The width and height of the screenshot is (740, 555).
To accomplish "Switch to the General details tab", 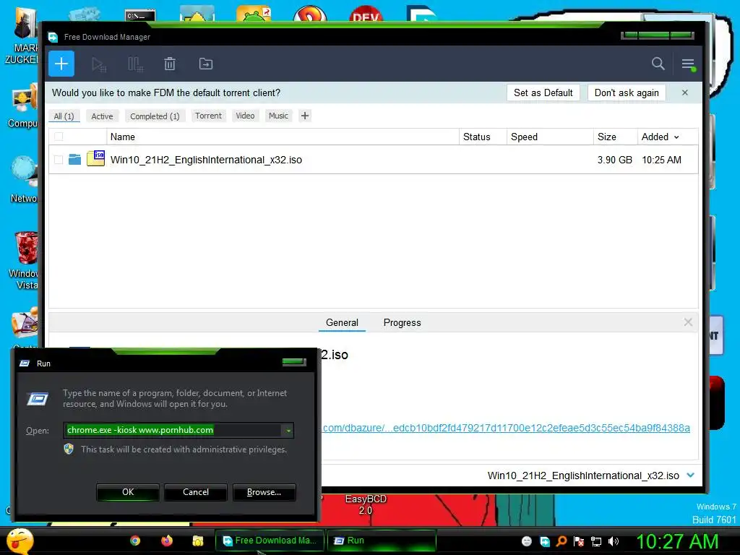I will tap(342, 323).
